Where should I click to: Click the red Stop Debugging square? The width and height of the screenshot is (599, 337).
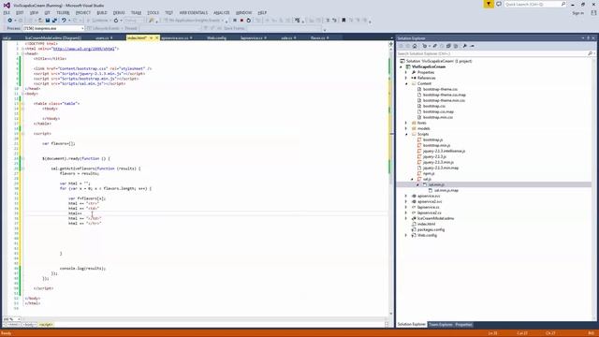(x=241, y=21)
